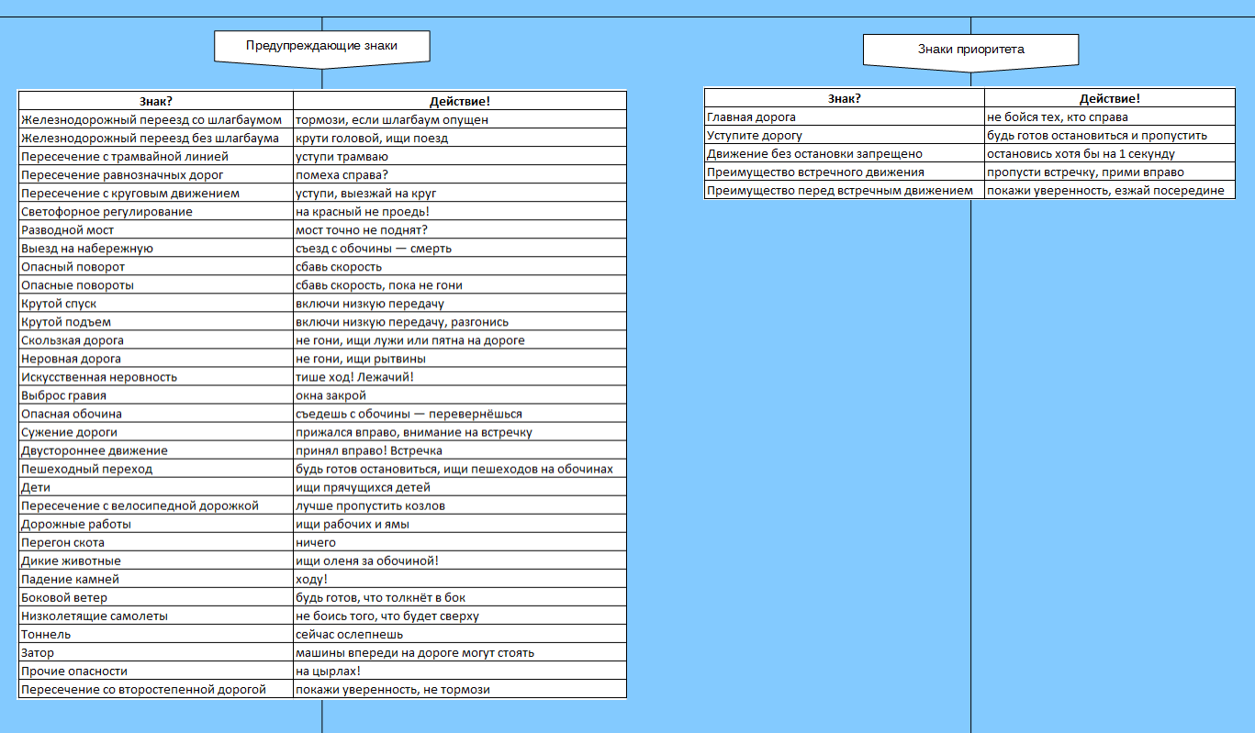The image size is (1255, 733).
Task: Select 'Преимущество встречного движения' cell
Action: coord(845,172)
